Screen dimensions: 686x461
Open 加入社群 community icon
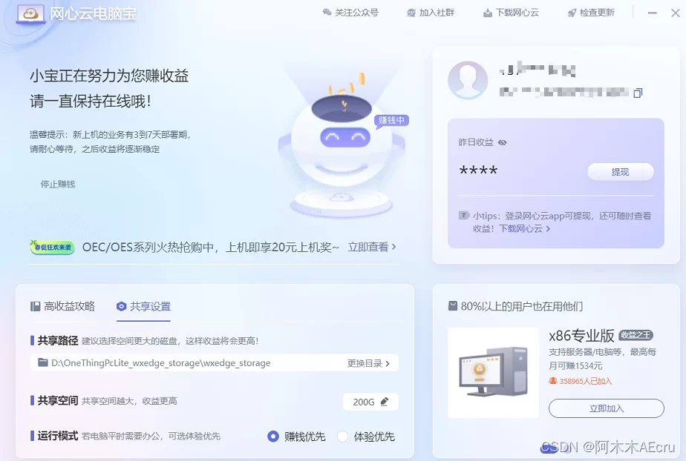point(412,13)
